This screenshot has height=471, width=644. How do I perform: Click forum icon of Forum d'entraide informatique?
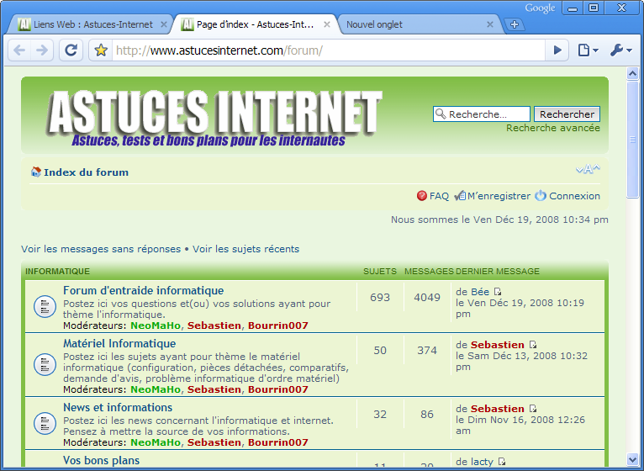[45, 307]
